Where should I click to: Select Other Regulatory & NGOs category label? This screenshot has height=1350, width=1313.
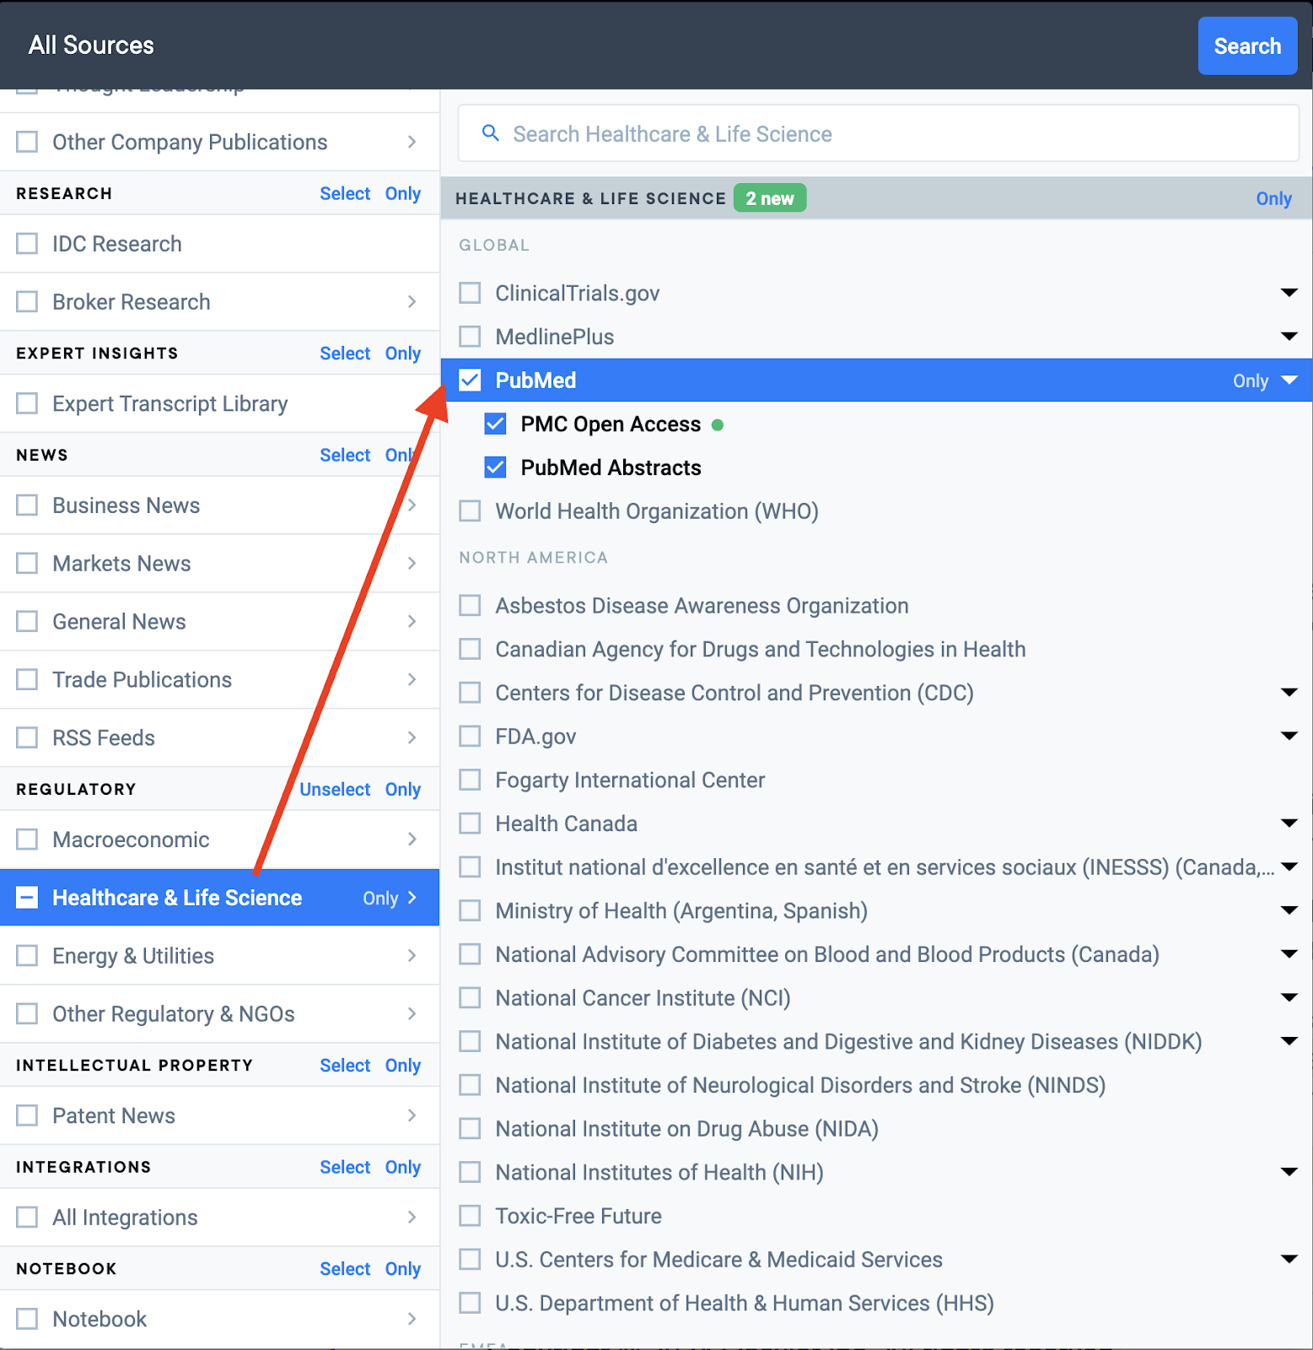[x=174, y=1013]
